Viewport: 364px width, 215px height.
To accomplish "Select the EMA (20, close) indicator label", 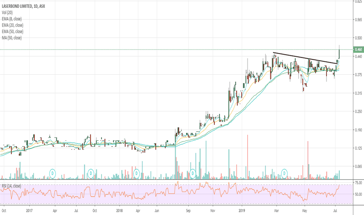I will (x=12, y=25).
